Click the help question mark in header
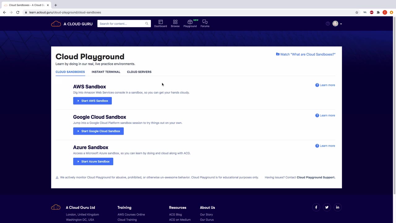The image size is (396, 223). pyautogui.click(x=328, y=24)
